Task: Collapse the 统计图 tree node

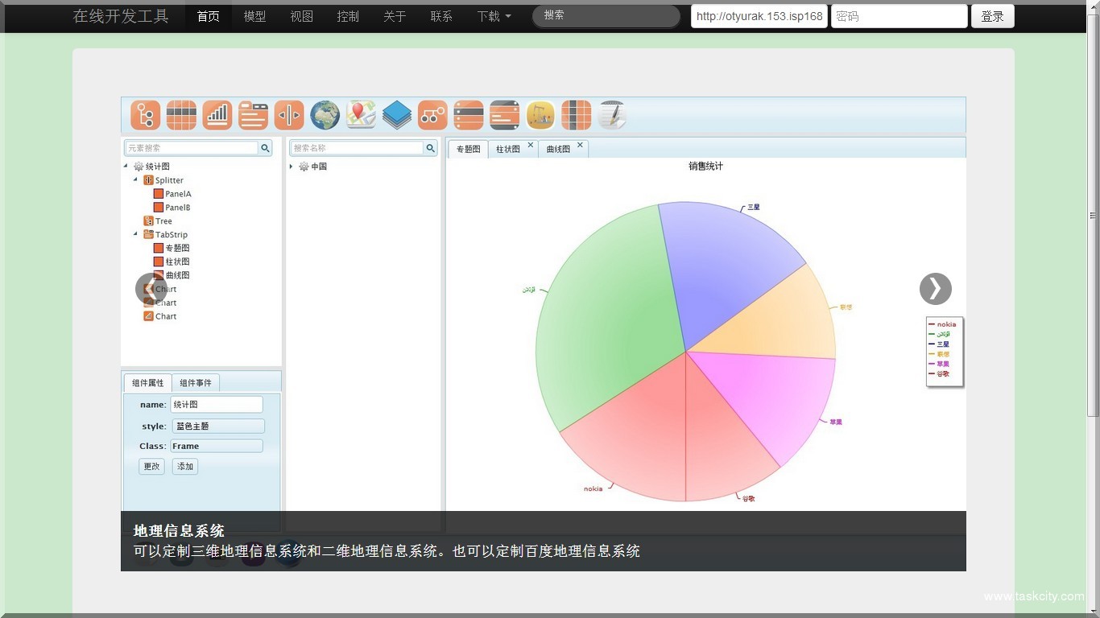Action: (x=126, y=167)
